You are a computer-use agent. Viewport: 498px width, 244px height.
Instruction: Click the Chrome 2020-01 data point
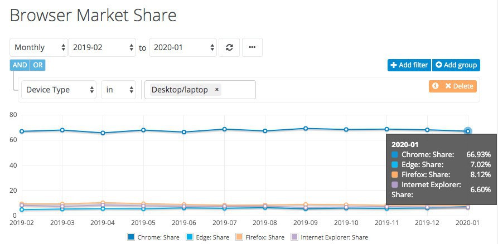click(x=468, y=131)
